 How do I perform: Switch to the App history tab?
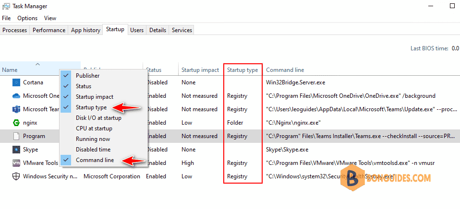coord(85,30)
